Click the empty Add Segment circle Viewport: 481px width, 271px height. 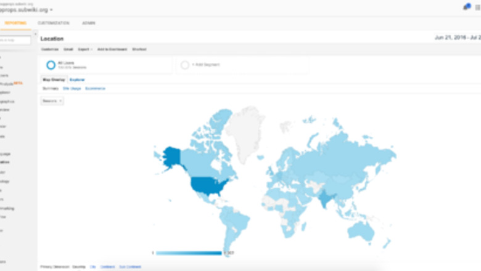pyautogui.click(x=184, y=65)
